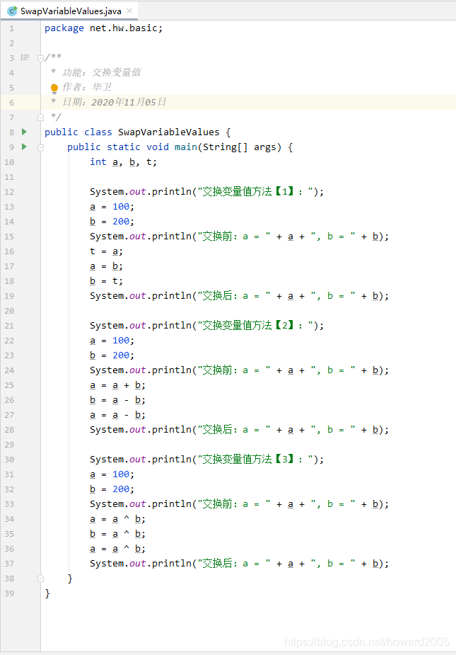Click the println '交换变量值方法【2】' line
The width and height of the screenshot is (456, 655).
[206, 326]
